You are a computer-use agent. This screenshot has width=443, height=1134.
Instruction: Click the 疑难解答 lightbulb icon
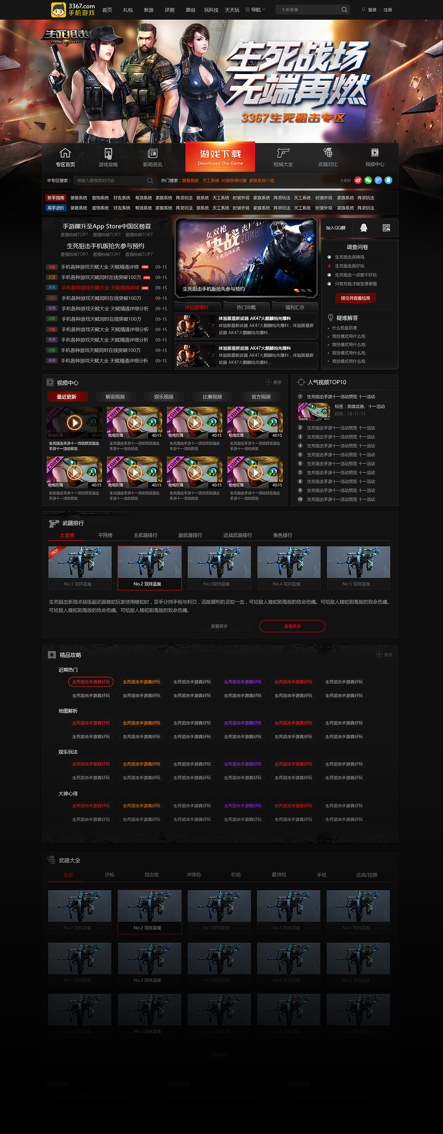(x=331, y=317)
